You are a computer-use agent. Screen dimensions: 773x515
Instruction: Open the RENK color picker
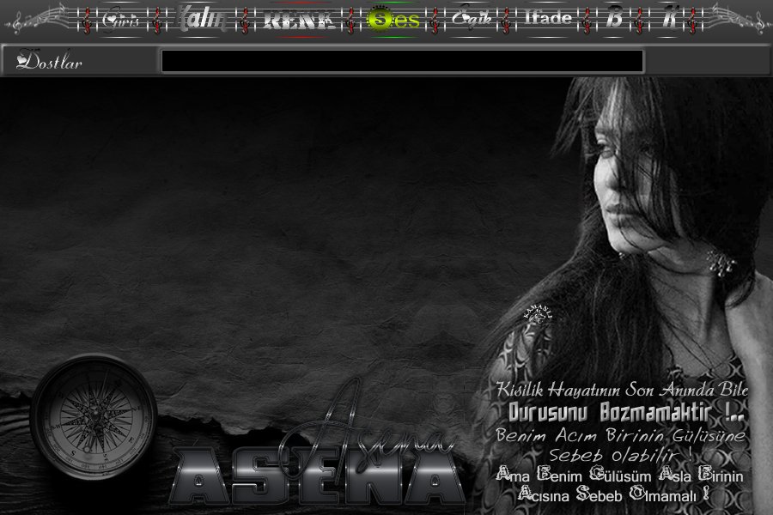click(x=298, y=21)
